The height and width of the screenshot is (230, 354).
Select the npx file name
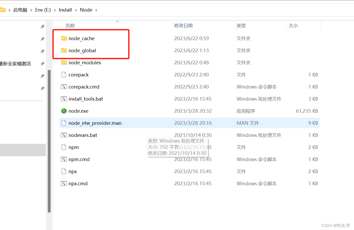click(x=73, y=172)
